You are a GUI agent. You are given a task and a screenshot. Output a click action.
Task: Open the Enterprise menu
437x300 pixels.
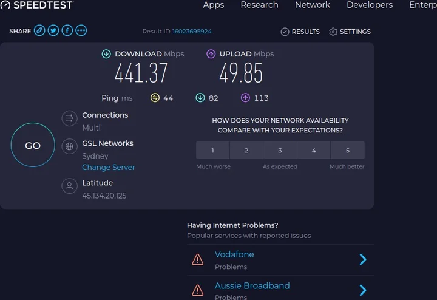coord(423,5)
